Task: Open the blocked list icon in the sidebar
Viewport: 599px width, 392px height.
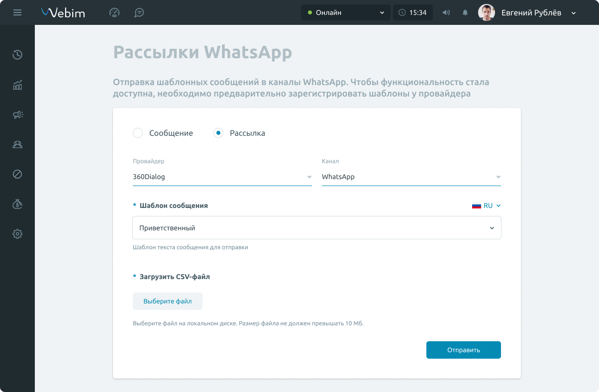Action: tap(17, 174)
